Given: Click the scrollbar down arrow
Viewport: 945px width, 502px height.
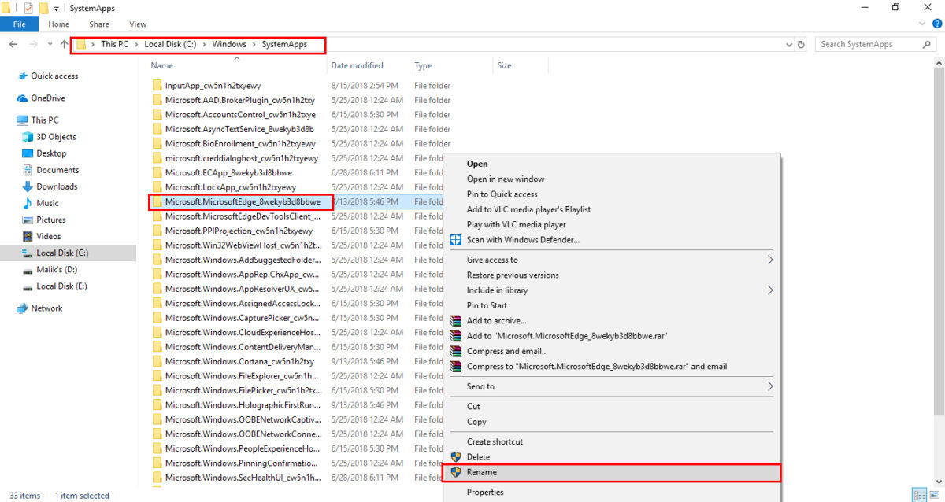Looking at the screenshot, I should coord(939,482).
